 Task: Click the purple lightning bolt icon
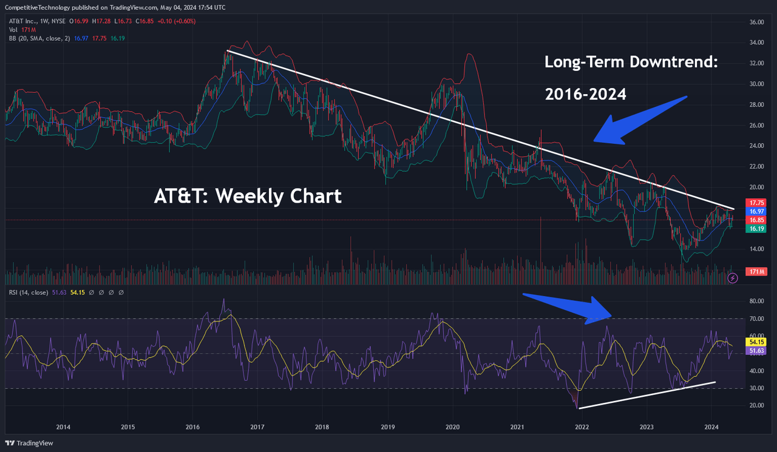tap(733, 278)
